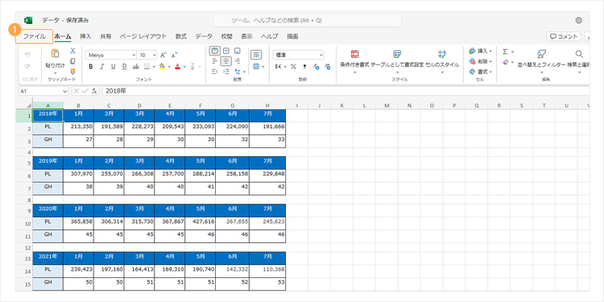The image size is (604, 302).
Task: Expand the A1 Name Box dropdown
Action: 64,91
